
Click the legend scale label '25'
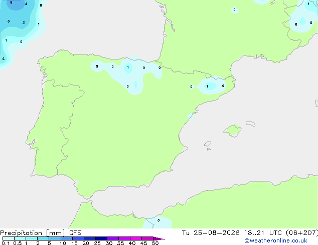click(x=97, y=243)
